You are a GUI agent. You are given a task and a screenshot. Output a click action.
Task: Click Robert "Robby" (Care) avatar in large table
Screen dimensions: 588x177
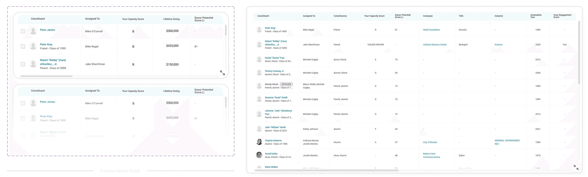point(259,44)
